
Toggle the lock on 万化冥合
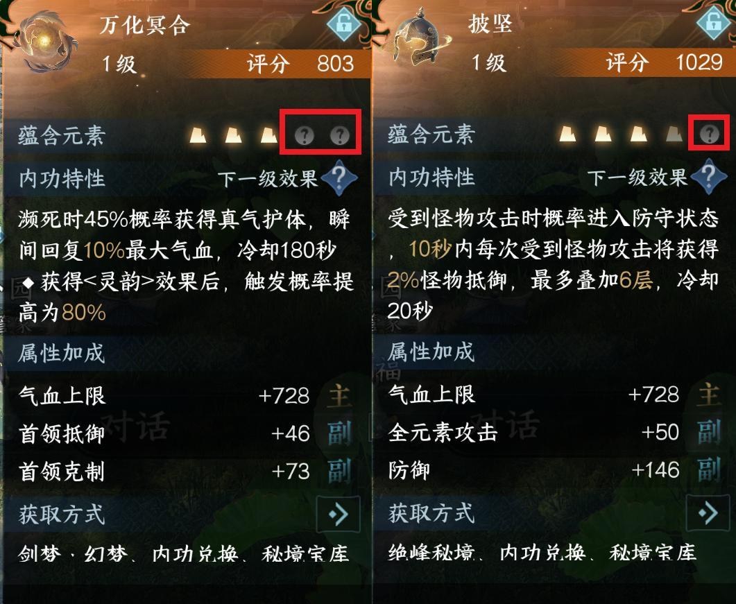coord(345,24)
